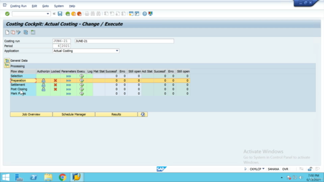Open the System menu
Viewport: 324px width, 182px height.
[x=59, y=6]
